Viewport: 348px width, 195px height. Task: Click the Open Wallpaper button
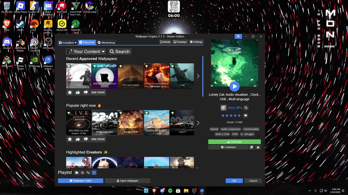pyautogui.click(x=128, y=181)
